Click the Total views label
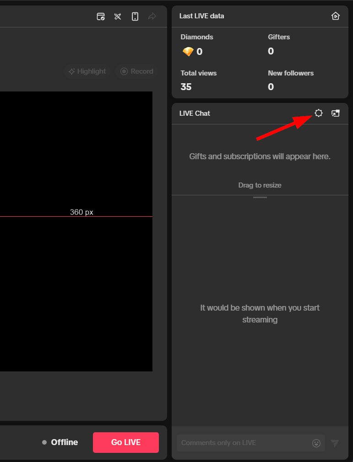The height and width of the screenshot is (462, 353). pyautogui.click(x=198, y=73)
